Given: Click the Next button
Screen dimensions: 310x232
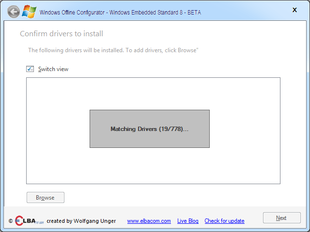Looking at the screenshot, I should [x=282, y=218].
